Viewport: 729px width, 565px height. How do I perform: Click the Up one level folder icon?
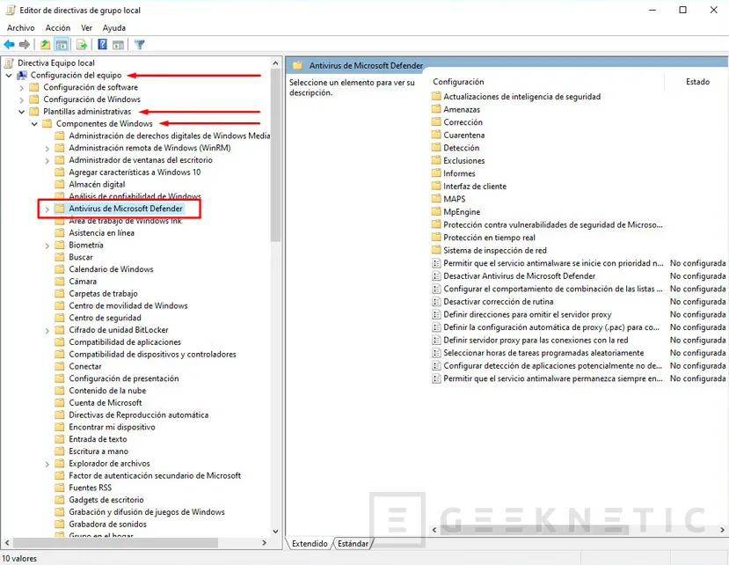[x=45, y=45]
